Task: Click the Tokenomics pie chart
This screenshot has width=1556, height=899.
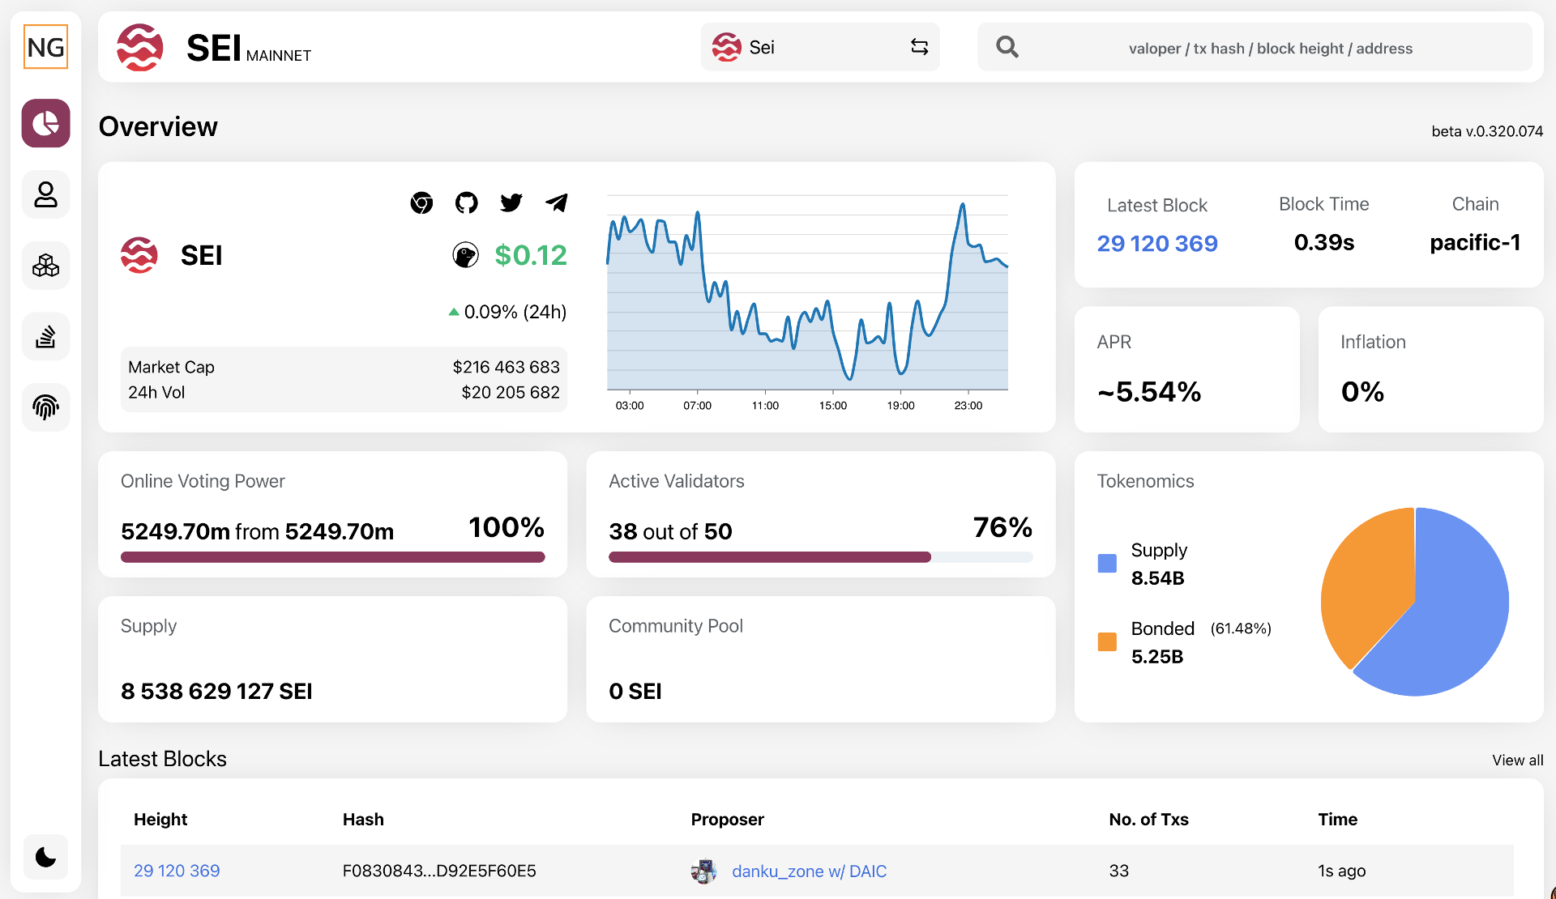Action: pos(1415,602)
